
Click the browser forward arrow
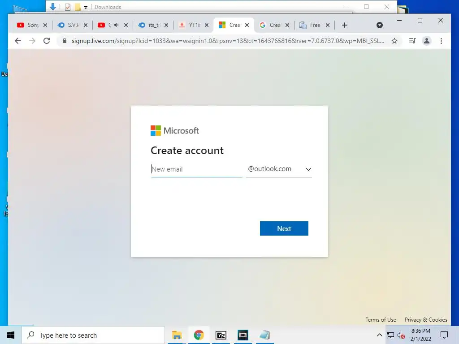pyautogui.click(x=32, y=41)
